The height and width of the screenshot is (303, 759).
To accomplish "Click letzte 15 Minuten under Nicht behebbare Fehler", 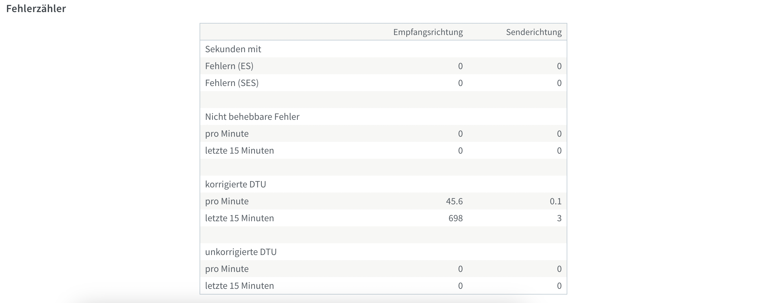I will coord(239,150).
